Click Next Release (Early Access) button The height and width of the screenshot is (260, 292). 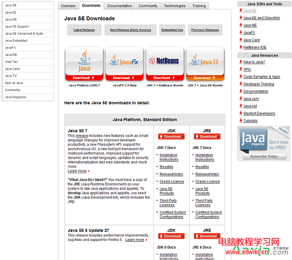coord(131,30)
